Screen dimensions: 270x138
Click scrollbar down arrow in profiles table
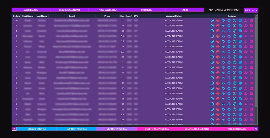[256, 123]
